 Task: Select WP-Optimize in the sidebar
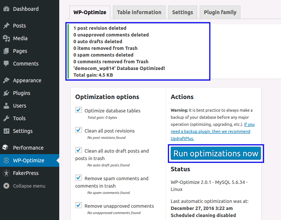click(29, 160)
